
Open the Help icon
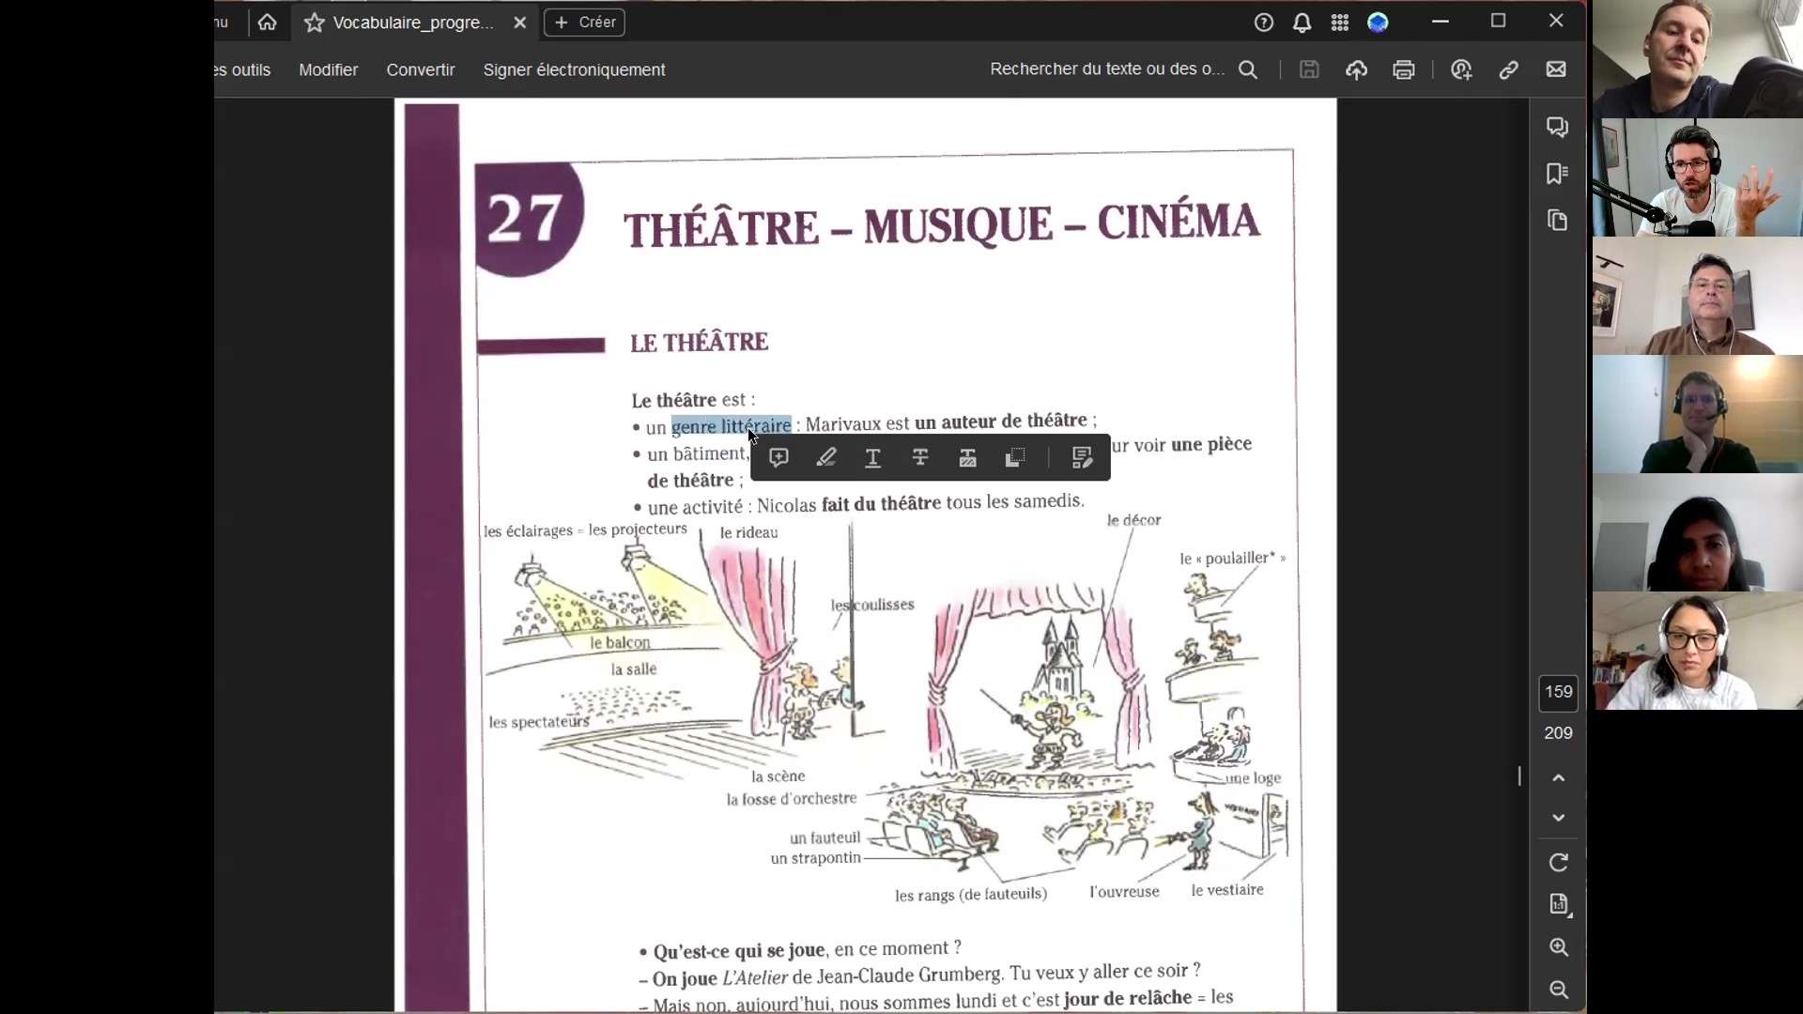[x=1264, y=23]
